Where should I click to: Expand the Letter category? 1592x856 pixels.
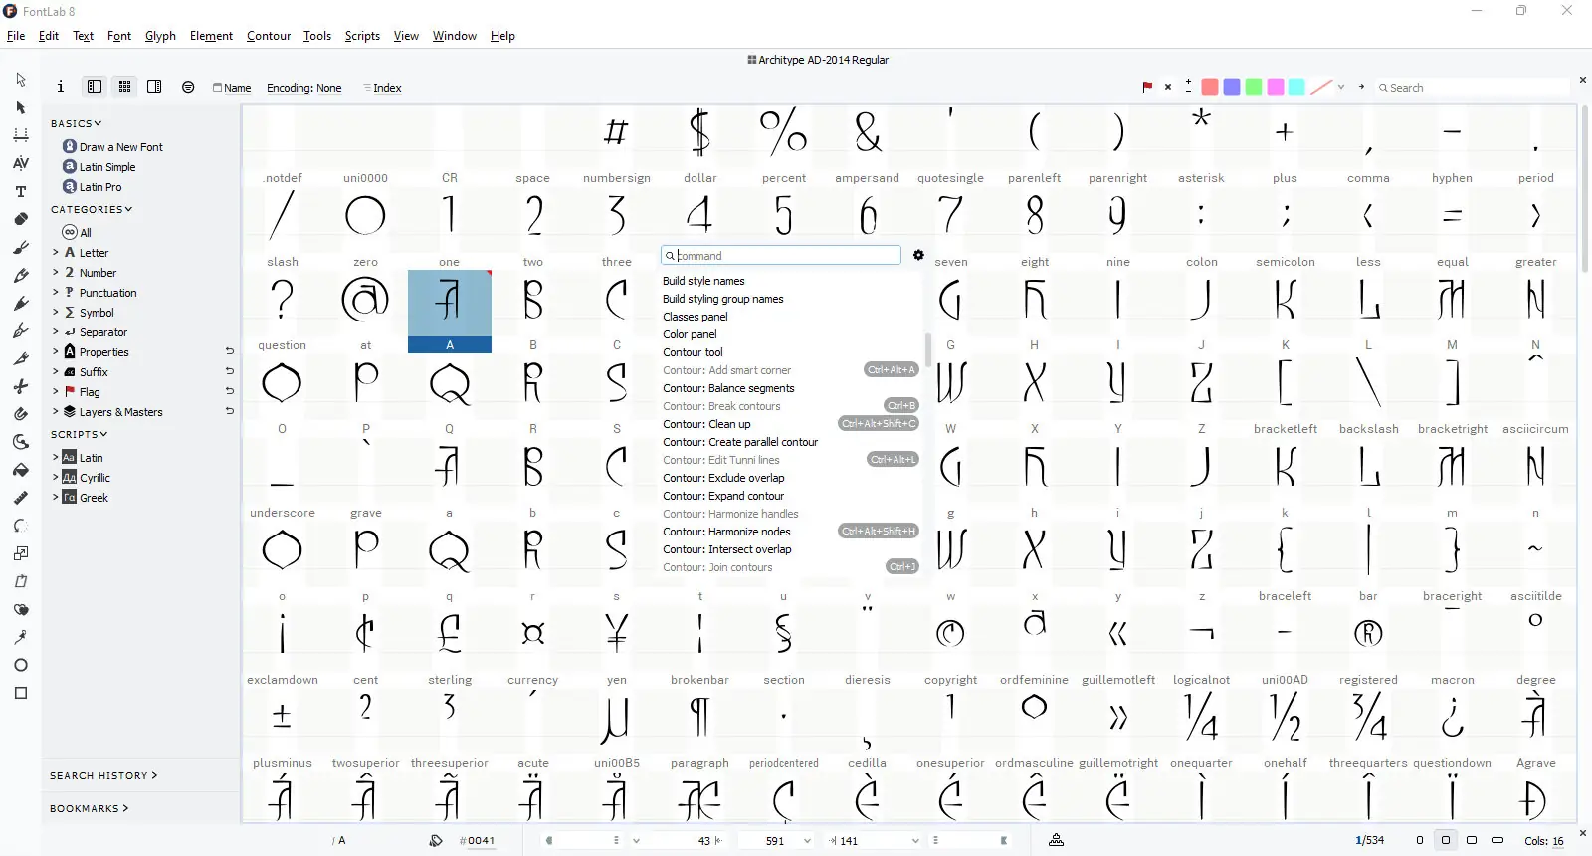coord(55,252)
